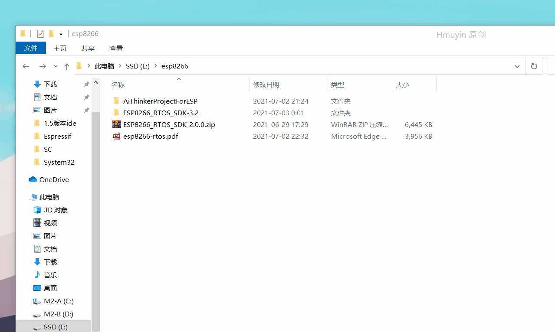Open the Customize Quick Access Toolbar dropdown

coord(61,33)
